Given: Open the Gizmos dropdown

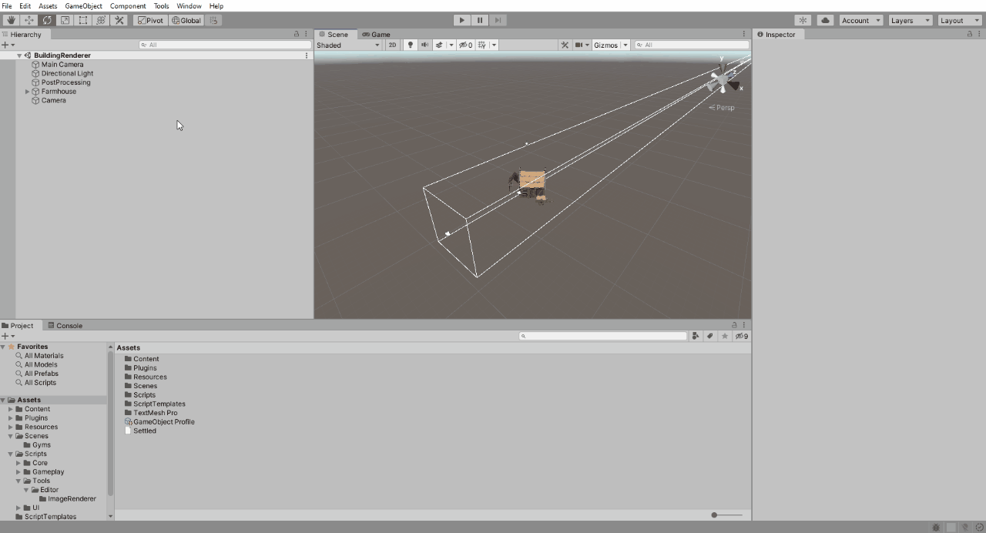Looking at the screenshot, I should click(610, 45).
